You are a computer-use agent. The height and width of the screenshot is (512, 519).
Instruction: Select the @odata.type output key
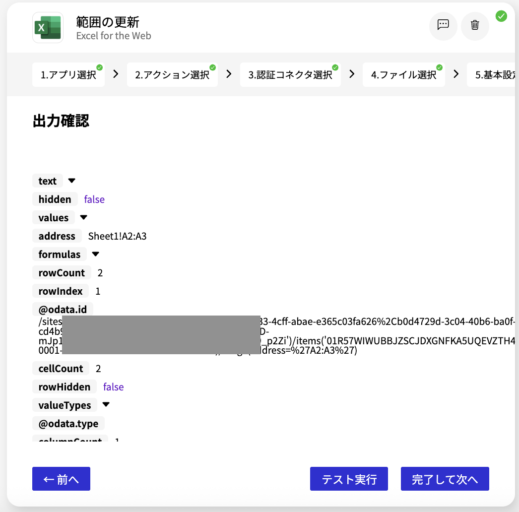coord(68,423)
